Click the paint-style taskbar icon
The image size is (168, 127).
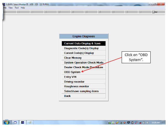(x=30, y=123)
